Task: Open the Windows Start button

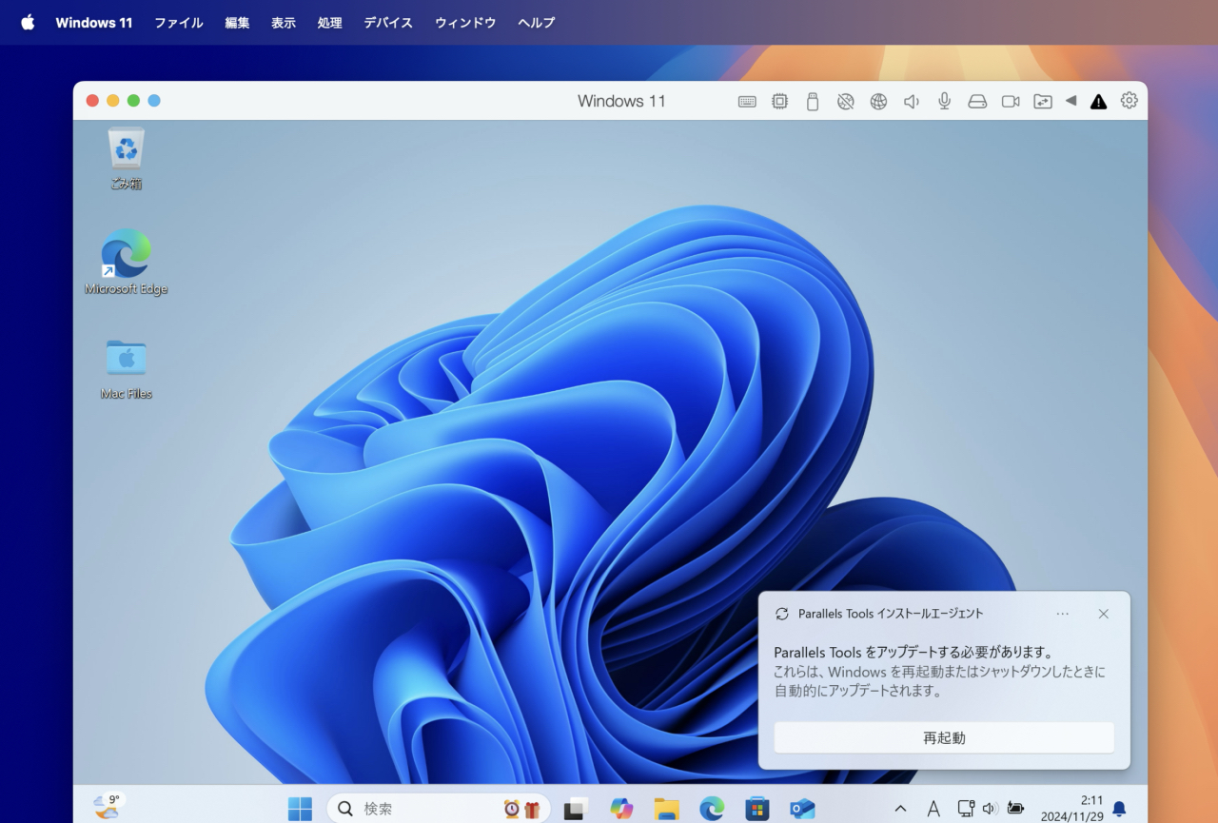Action: tap(300, 809)
